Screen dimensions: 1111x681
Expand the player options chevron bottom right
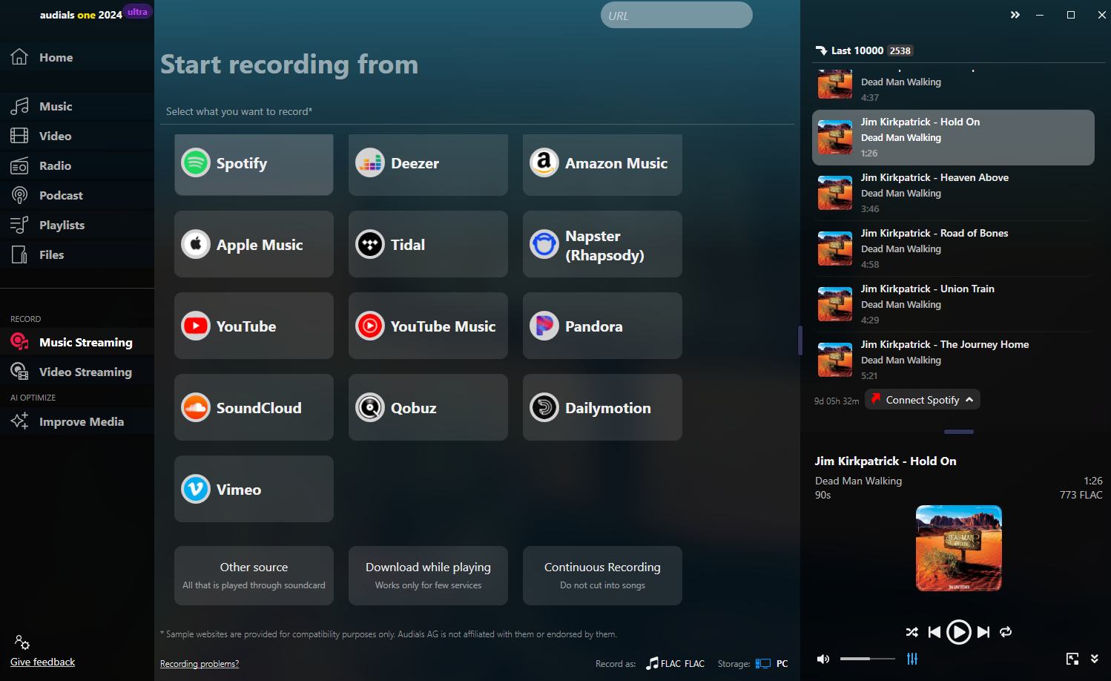tap(1095, 659)
